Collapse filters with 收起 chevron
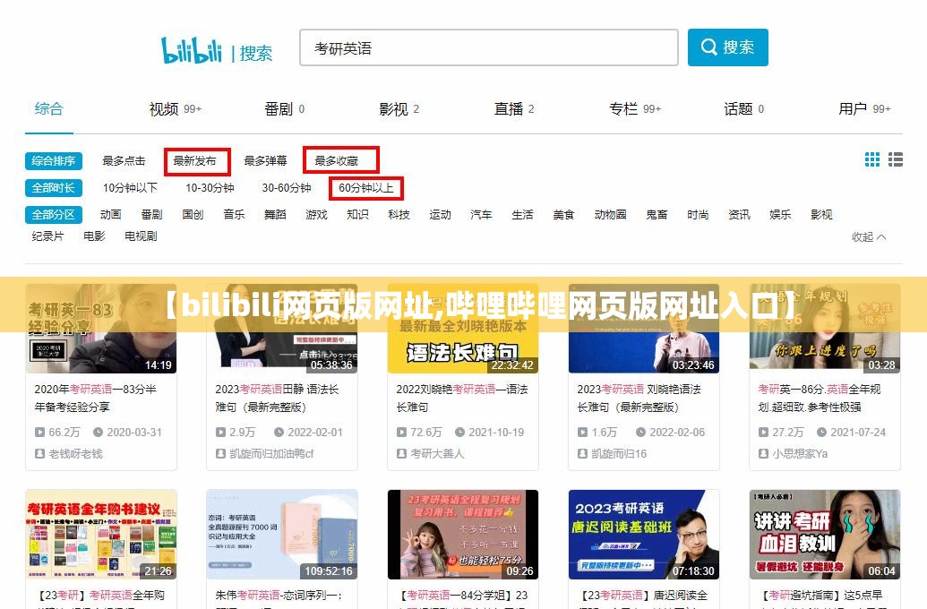Viewport: 927px width, 609px height. pos(869,237)
